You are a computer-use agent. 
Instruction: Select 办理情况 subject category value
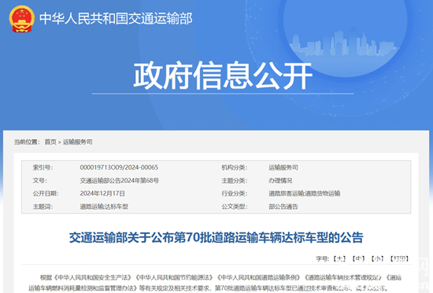(280, 181)
